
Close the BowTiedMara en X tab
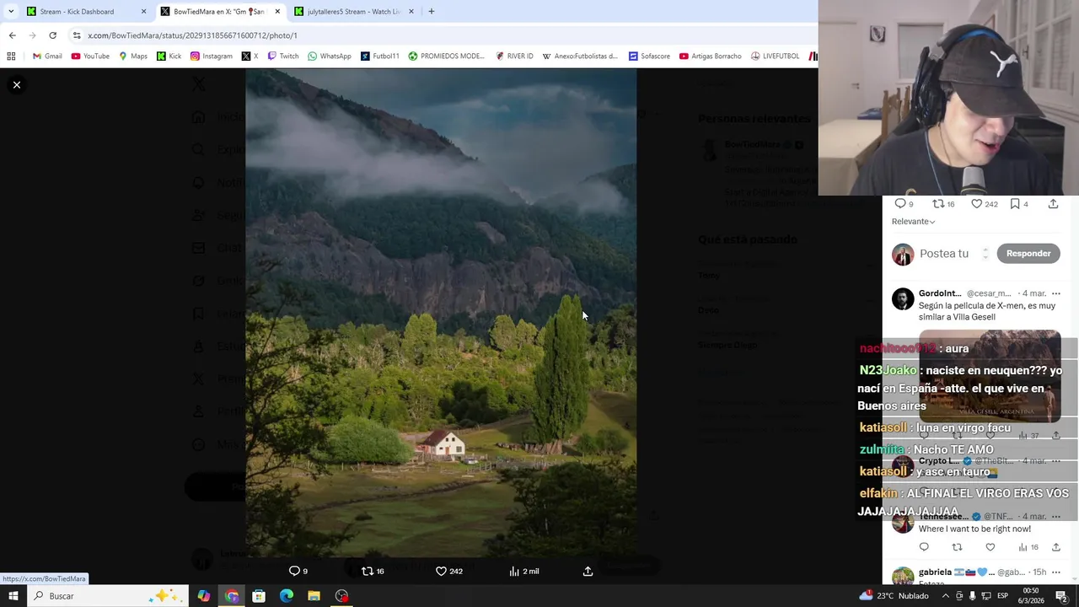coord(277,12)
